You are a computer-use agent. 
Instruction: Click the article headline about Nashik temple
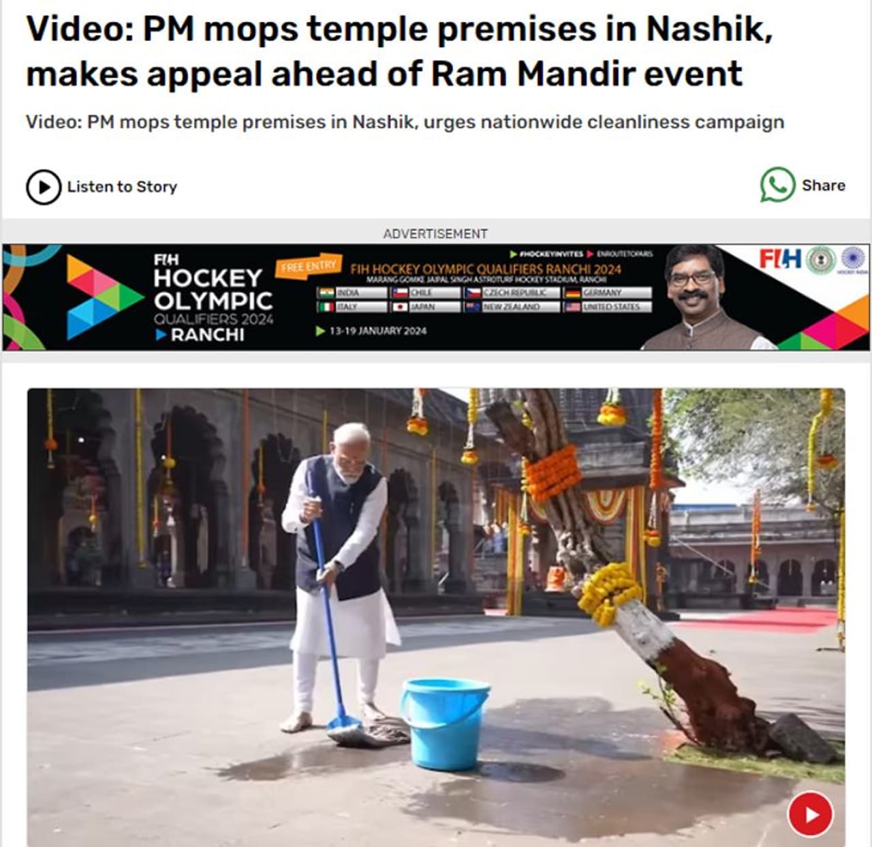coord(399,51)
